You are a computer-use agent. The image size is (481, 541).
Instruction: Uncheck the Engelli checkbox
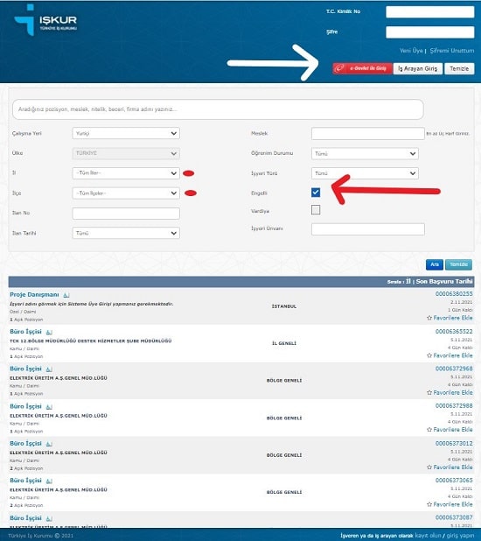point(316,193)
